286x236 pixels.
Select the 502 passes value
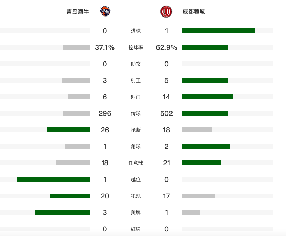pyautogui.click(x=166, y=113)
